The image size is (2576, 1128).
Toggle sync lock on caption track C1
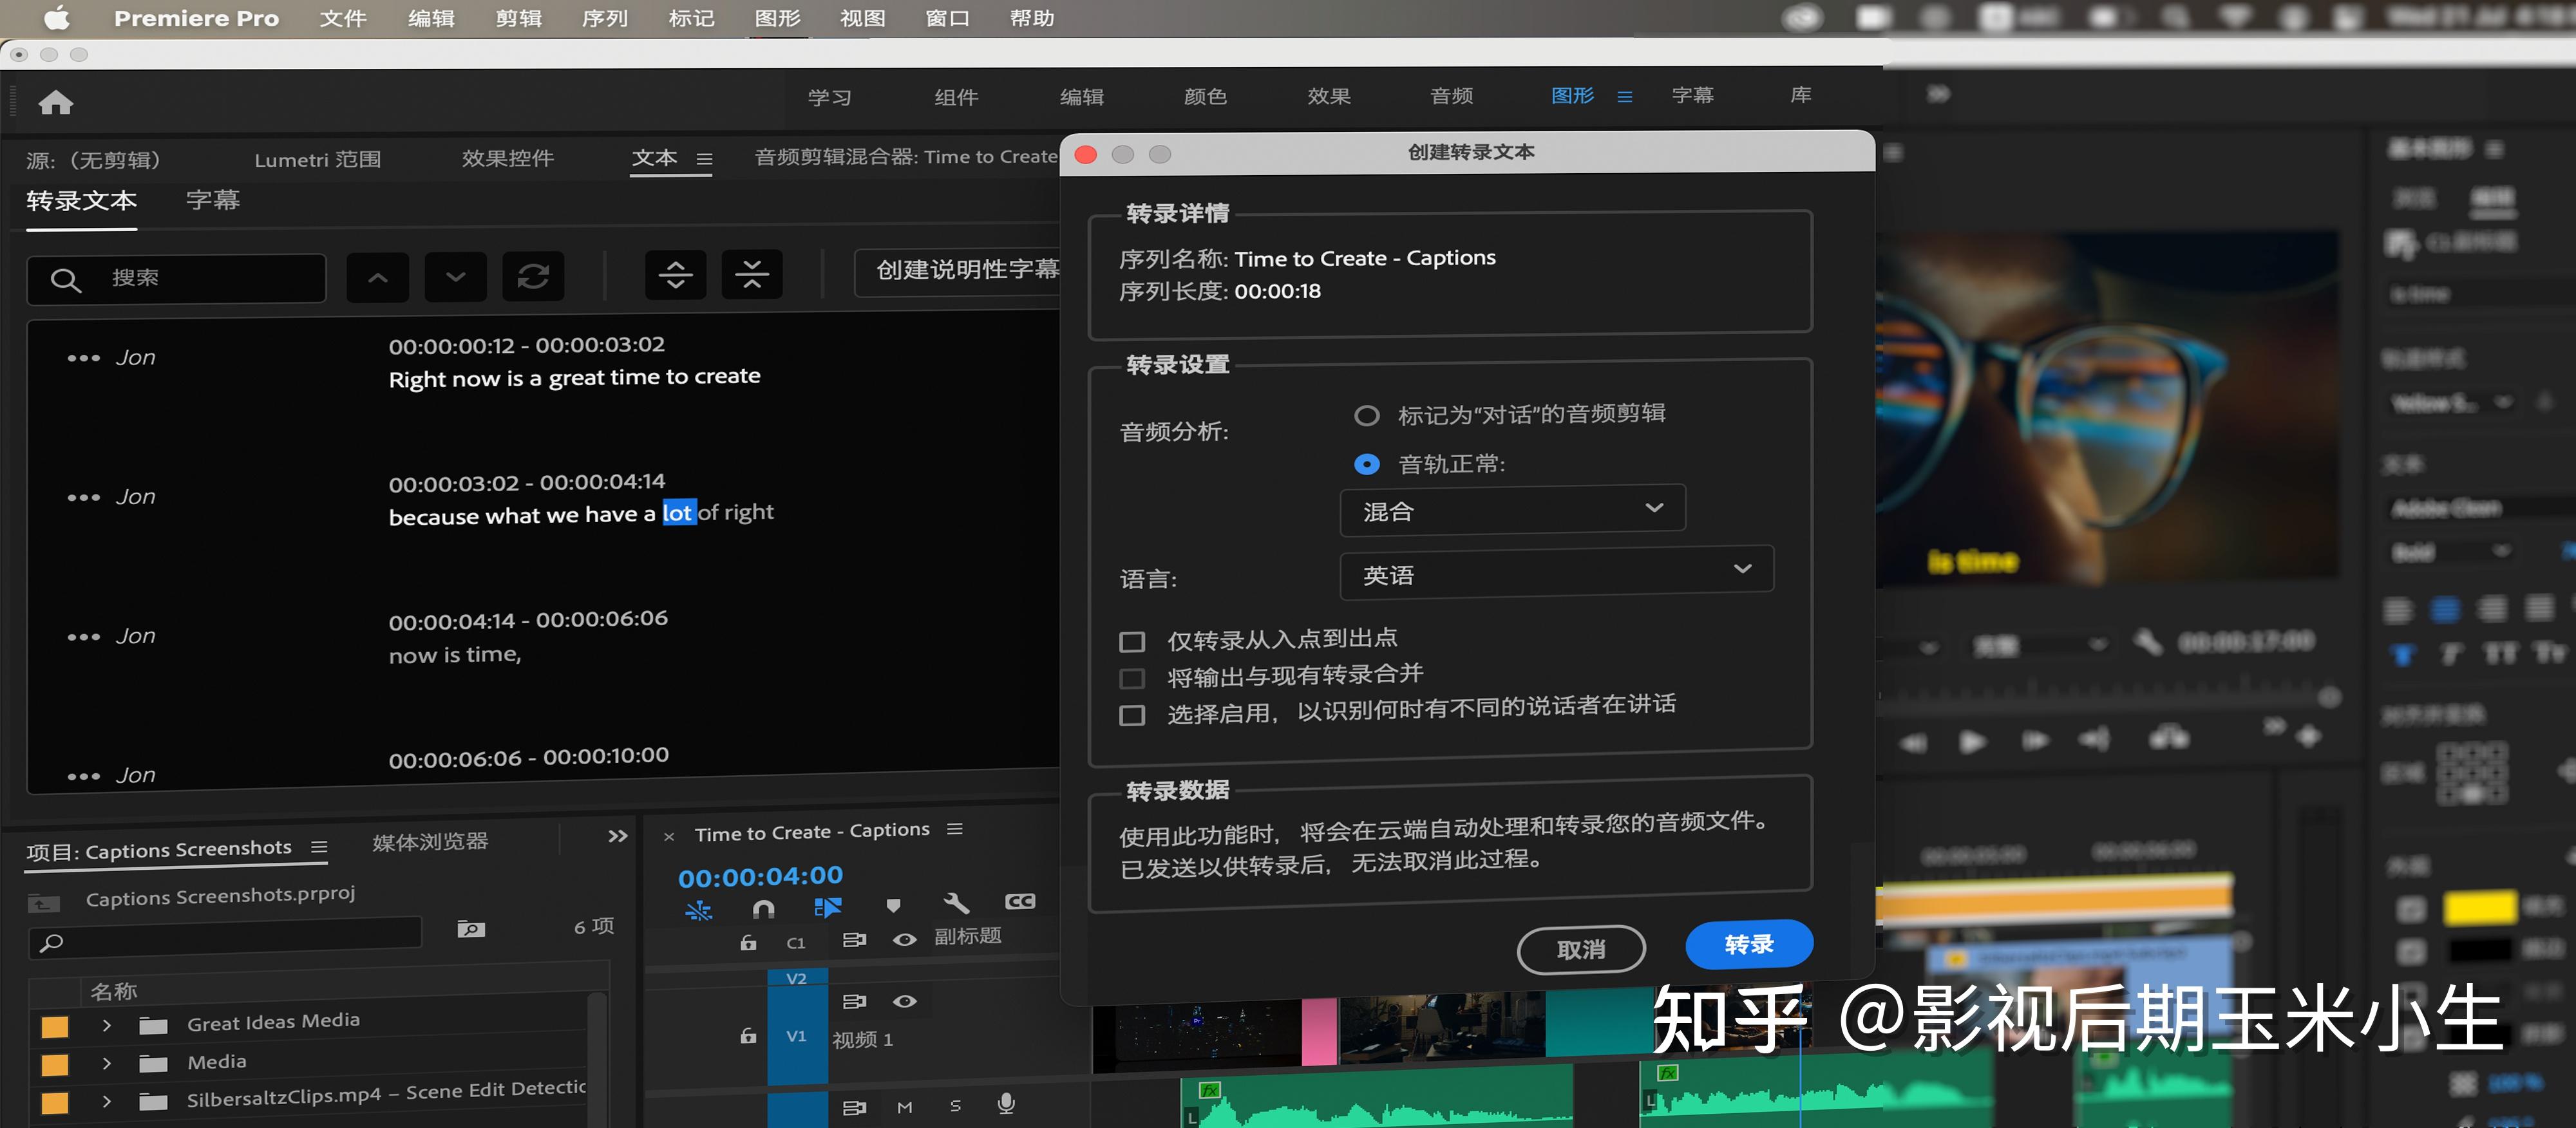[x=854, y=940]
